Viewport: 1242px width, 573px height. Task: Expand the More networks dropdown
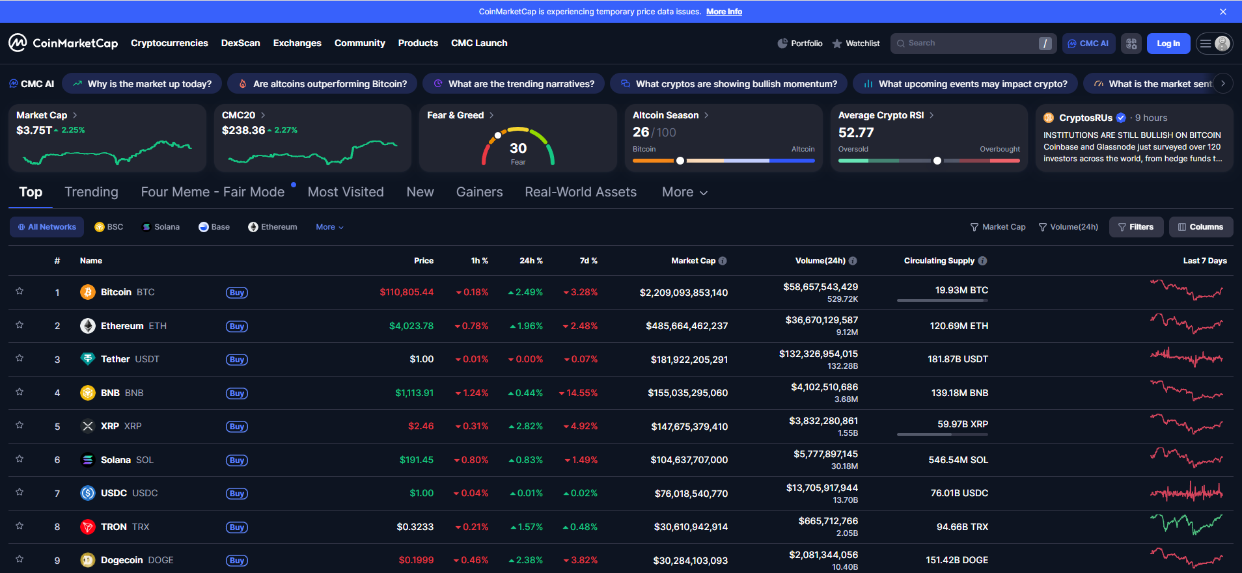click(329, 227)
